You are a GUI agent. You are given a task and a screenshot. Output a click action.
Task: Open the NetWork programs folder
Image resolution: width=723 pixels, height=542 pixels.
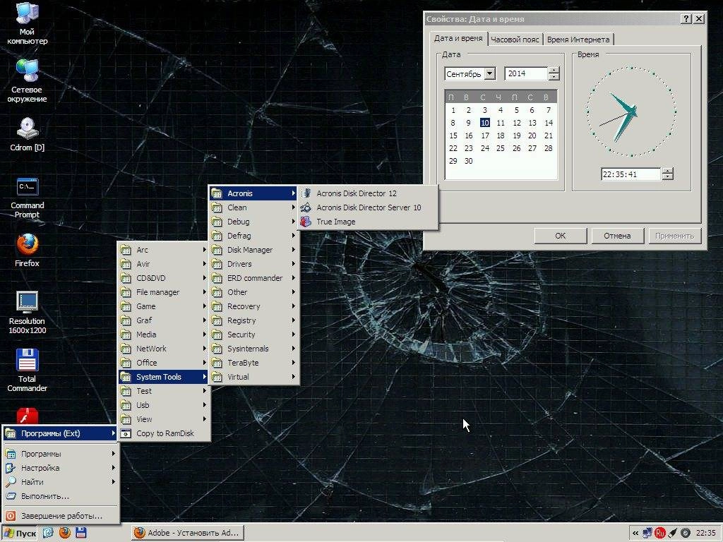point(163,349)
